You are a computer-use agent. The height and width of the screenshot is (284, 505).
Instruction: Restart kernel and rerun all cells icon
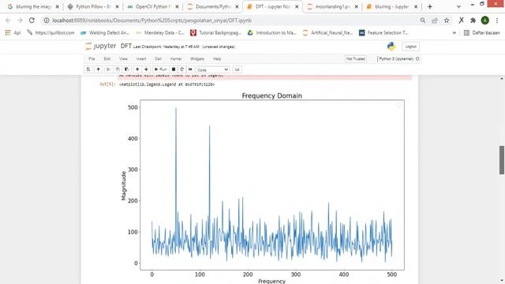190,69
